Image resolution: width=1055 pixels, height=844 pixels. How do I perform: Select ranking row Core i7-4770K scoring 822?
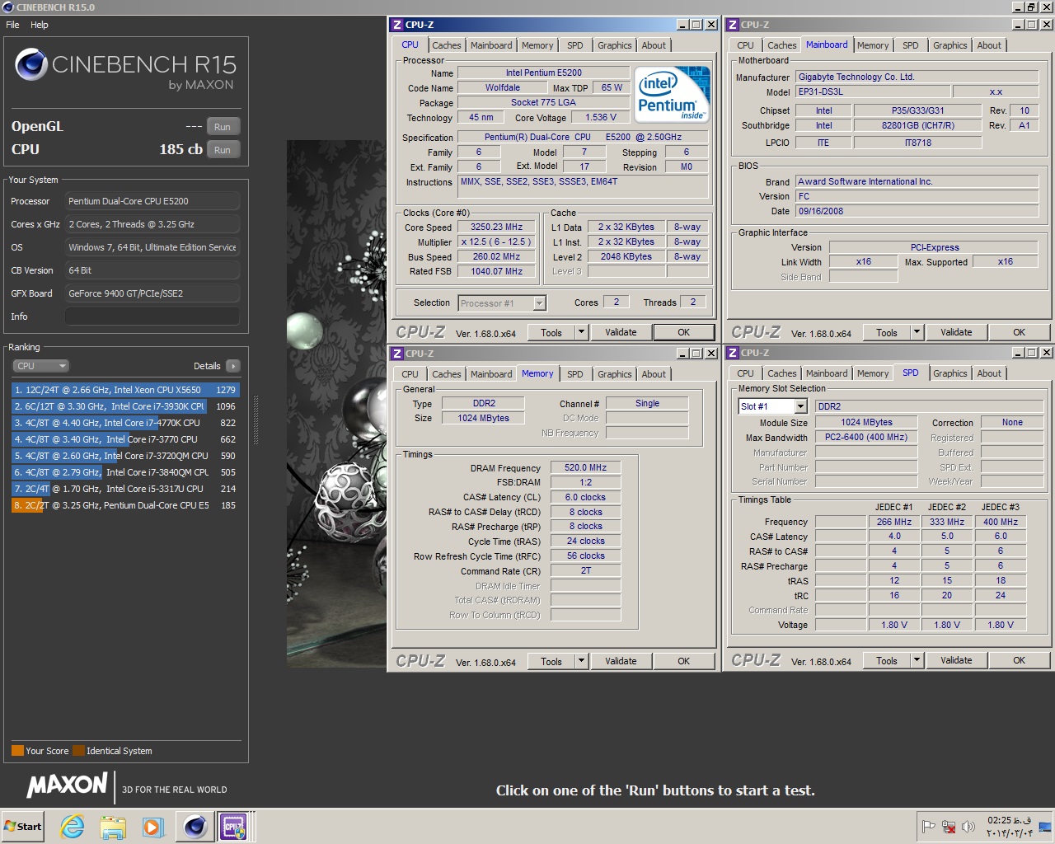[125, 423]
